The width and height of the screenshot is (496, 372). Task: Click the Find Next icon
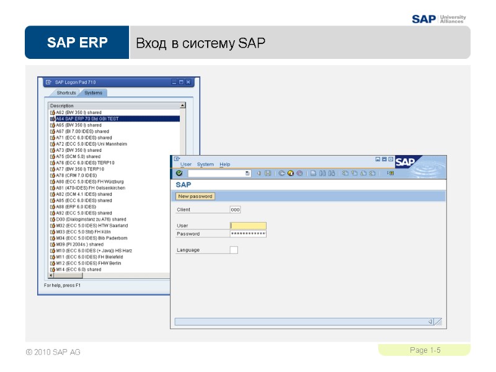(x=332, y=174)
